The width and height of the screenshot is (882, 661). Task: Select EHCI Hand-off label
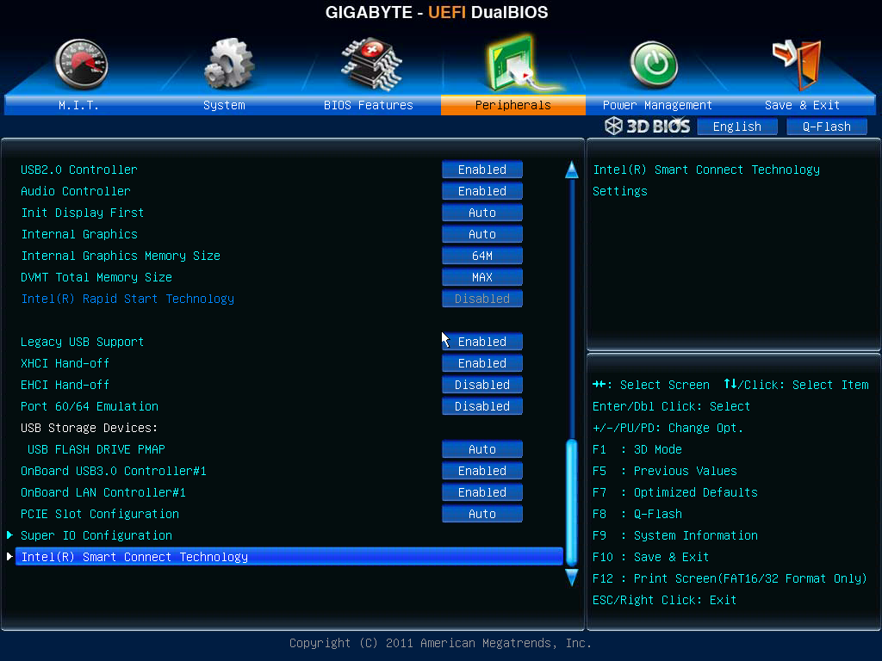click(65, 385)
